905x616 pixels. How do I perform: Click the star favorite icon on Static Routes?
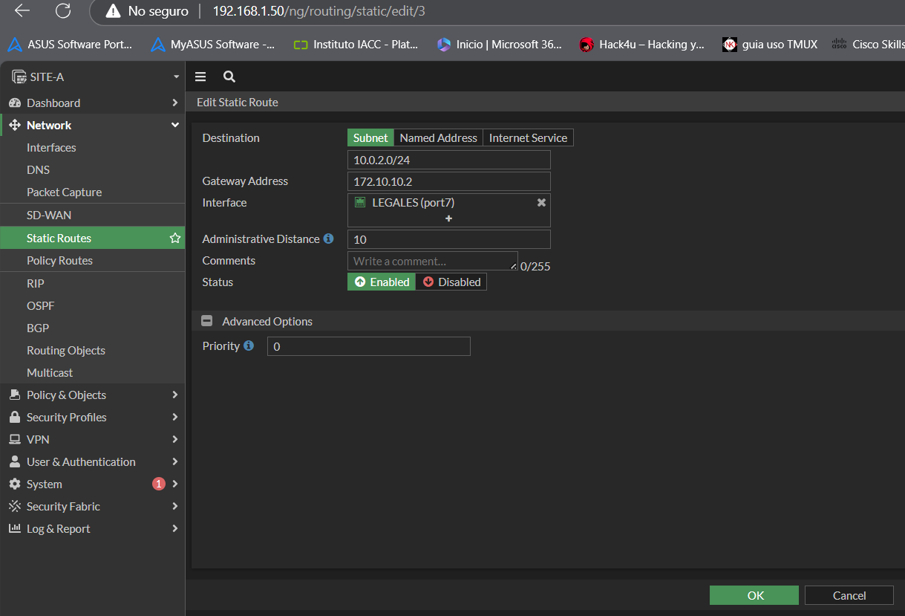[x=175, y=239]
